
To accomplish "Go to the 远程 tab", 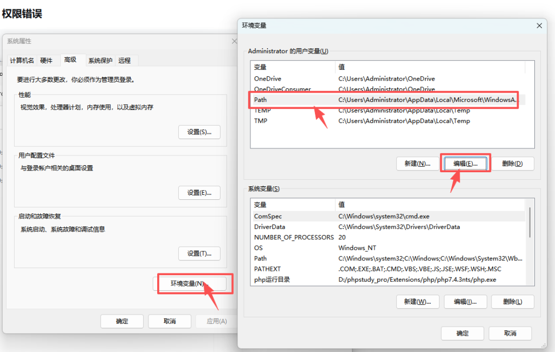I will click(x=125, y=61).
